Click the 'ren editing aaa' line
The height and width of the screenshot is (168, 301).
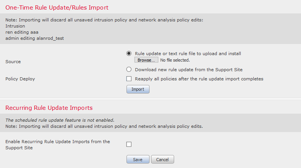click(x=22, y=32)
